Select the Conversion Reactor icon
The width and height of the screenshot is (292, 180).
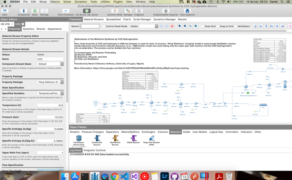pyautogui.click(x=97, y=138)
